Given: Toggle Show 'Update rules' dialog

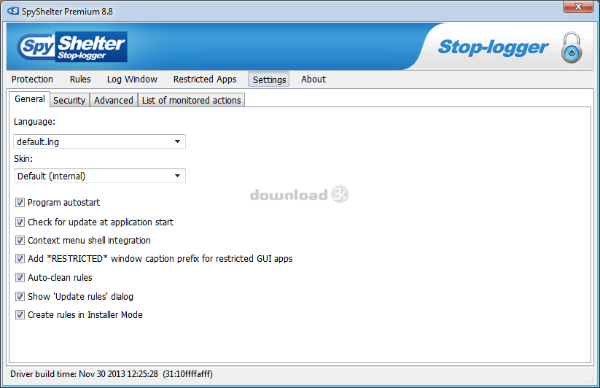Looking at the screenshot, I should [x=20, y=297].
